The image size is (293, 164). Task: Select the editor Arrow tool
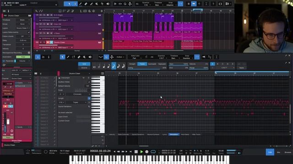[62, 57]
